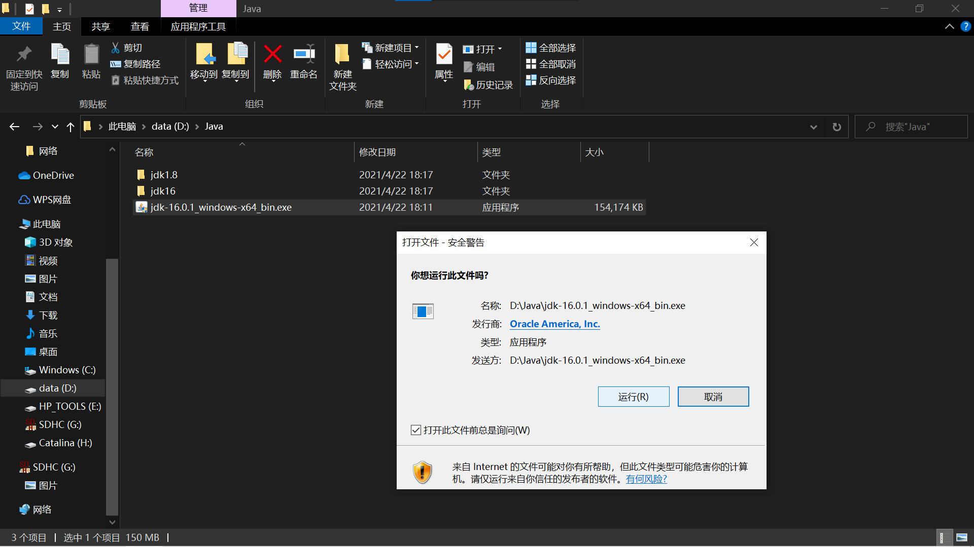The height and width of the screenshot is (547, 974).
Task: Click the Back navigation arrow
Action: (x=14, y=127)
